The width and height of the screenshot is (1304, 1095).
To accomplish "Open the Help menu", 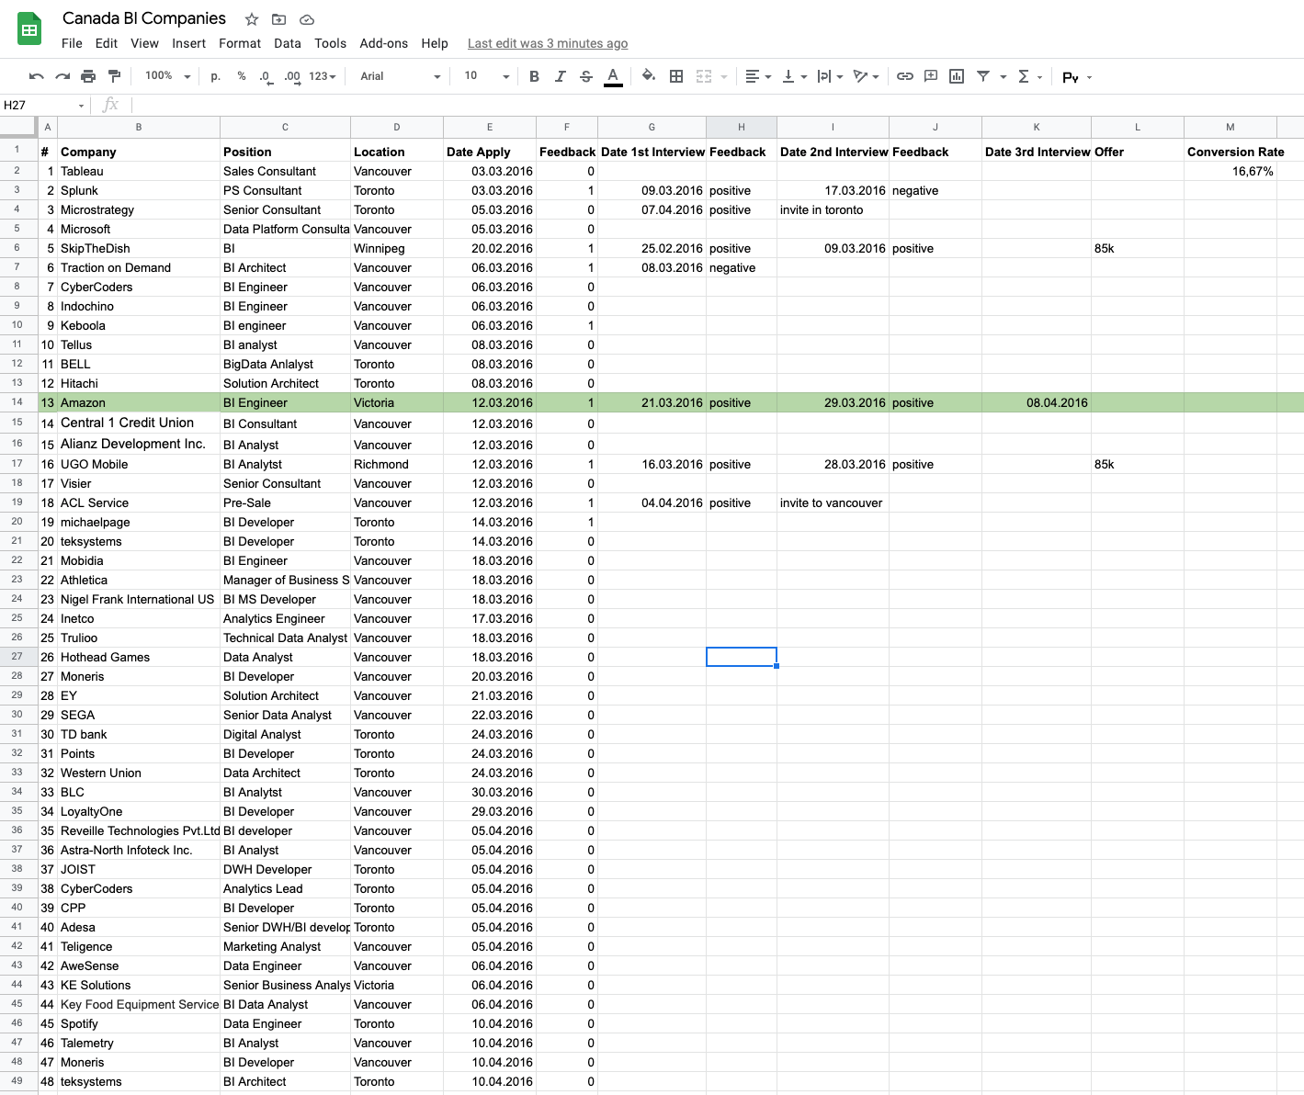I will [435, 43].
